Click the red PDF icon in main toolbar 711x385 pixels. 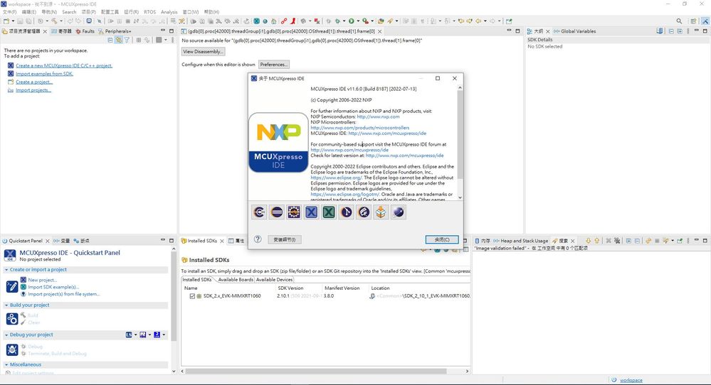click(294, 21)
